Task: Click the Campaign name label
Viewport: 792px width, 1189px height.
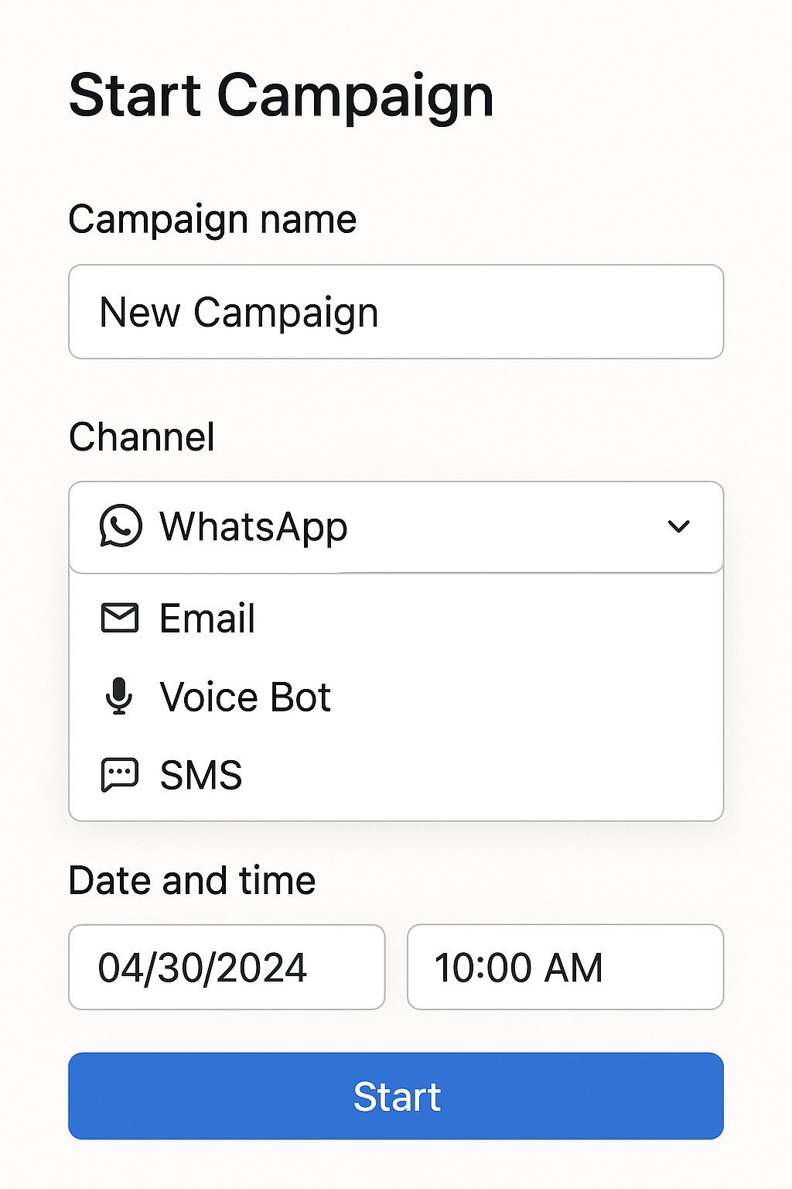Action: pos(213,220)
